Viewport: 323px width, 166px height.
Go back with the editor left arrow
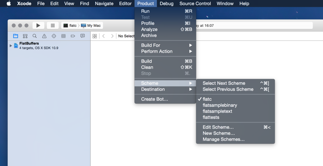pyautogui.click(x=103, y=36)
